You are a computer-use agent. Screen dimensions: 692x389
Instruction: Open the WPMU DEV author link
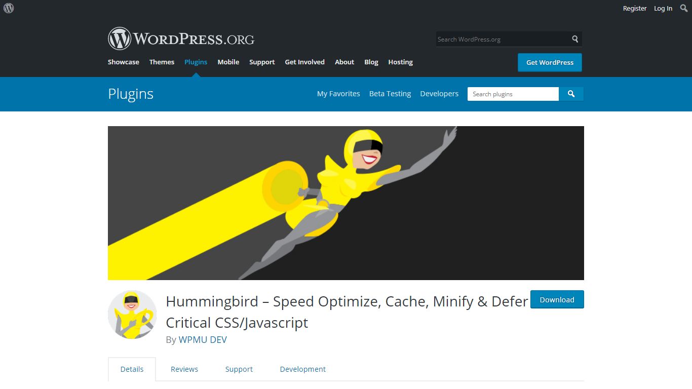203,340
